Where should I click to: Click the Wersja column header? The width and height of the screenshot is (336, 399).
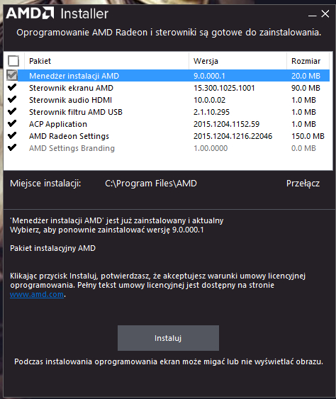click(206, 61)
